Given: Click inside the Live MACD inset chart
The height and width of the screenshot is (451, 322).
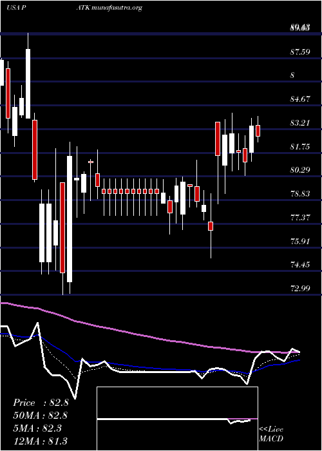Looking at the screenshot, I should [x=177, y=419].
